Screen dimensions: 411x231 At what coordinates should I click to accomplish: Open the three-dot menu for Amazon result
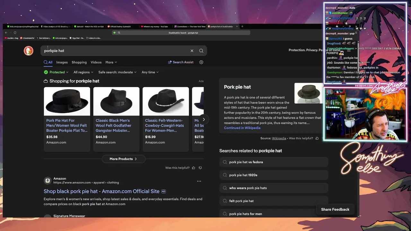click(x=199, y=181)
